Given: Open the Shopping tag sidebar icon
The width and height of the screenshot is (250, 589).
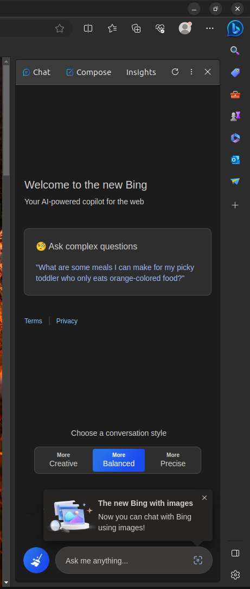Looking at the screenshot, I should [x=235, y=72].
